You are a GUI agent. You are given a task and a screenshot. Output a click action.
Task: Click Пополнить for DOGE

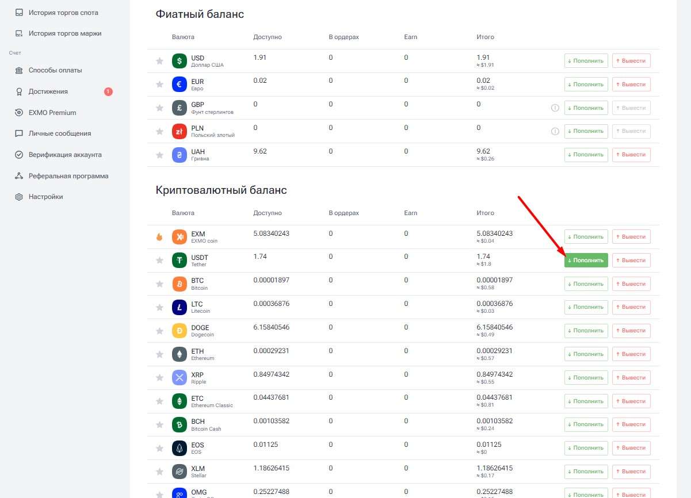[586, 331]
